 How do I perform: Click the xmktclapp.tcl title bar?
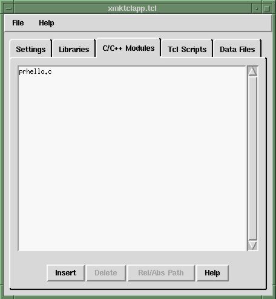coord(133,8)
